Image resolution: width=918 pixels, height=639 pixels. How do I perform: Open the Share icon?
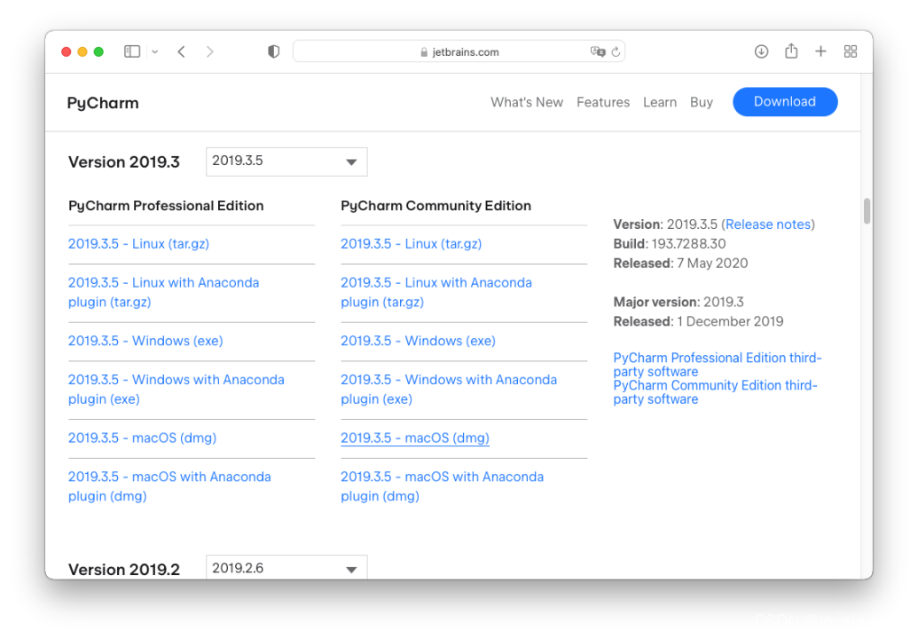pyautogui.click(x=791, y=51)
